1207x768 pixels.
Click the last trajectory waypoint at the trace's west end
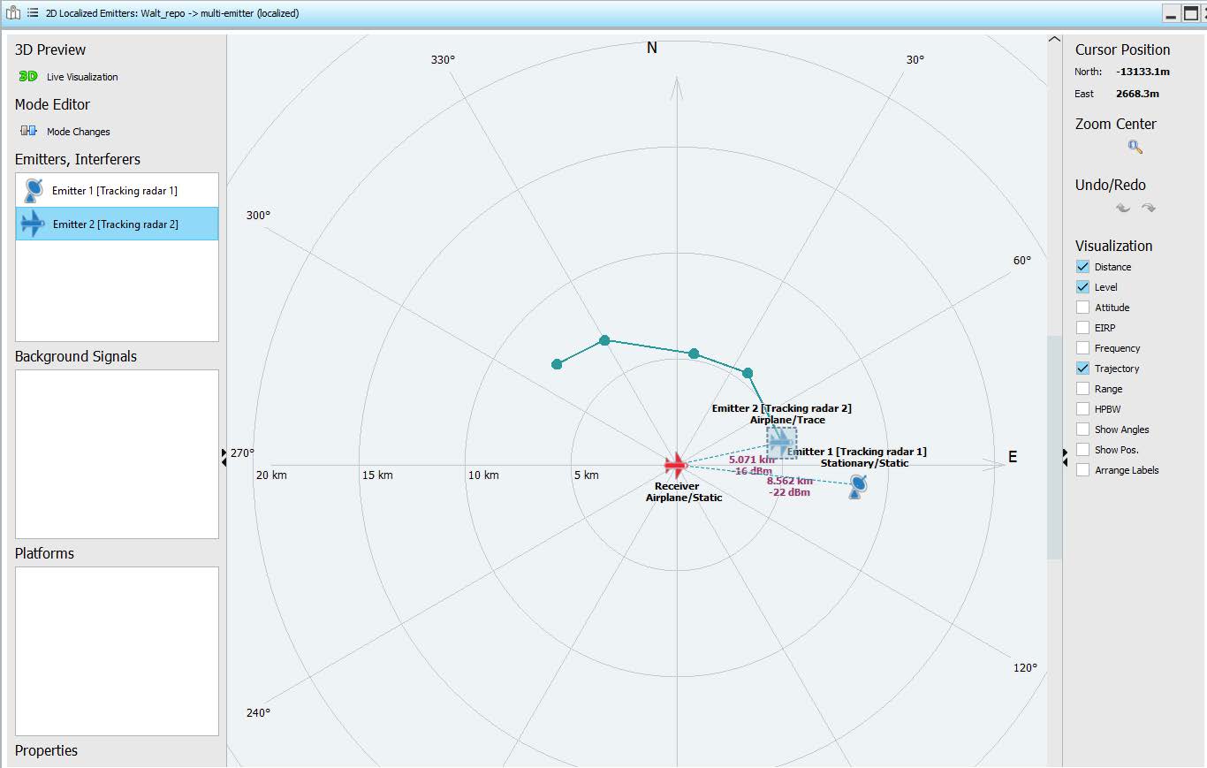557,364
